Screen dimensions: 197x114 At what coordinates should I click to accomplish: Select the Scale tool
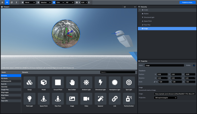tap(16, 2)
